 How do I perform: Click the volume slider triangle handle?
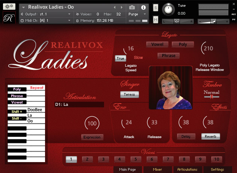click(x=213, y=22)
